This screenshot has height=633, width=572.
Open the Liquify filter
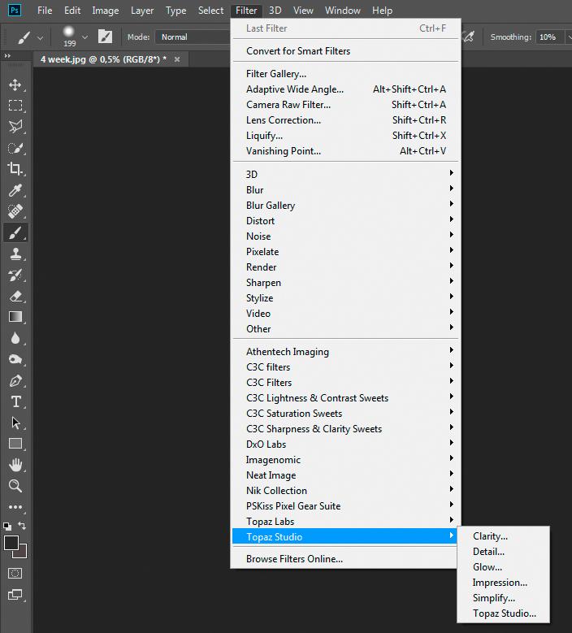point(345,136)
